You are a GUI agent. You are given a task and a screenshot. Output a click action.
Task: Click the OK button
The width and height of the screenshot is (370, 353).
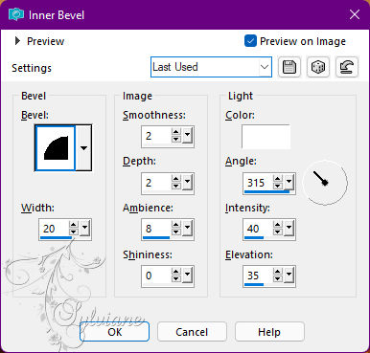(114, 332)
